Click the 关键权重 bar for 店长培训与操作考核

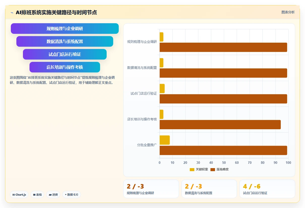(x=161, y=114)
